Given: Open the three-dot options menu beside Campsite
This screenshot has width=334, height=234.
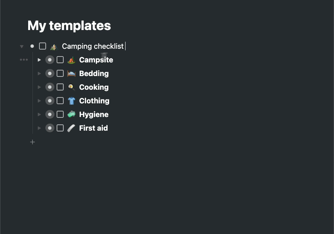Looking at the screenshot, I should pos(24,60).
